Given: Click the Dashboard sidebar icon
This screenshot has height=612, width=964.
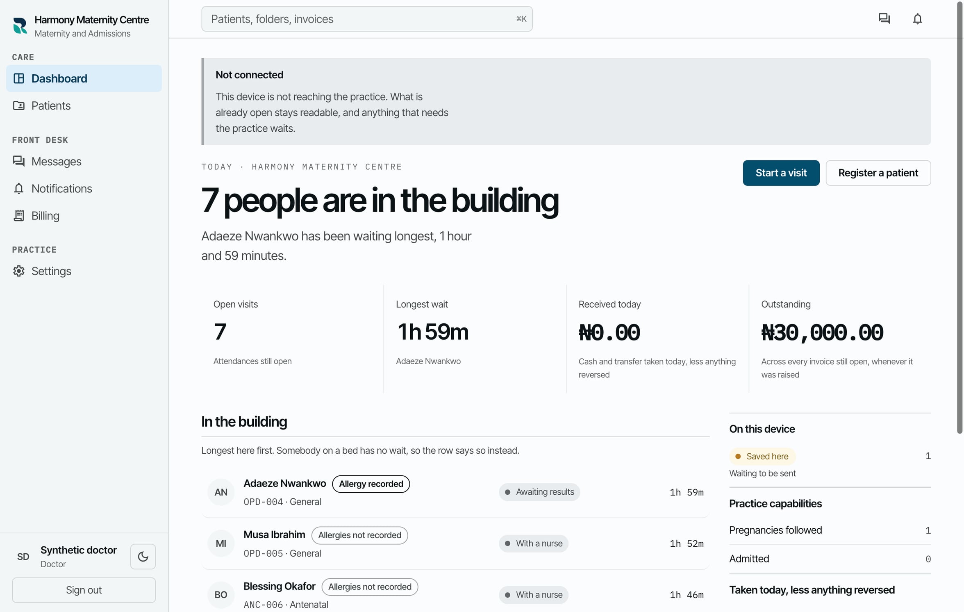Looking at the screenshot, I should [x=19, y=78].
